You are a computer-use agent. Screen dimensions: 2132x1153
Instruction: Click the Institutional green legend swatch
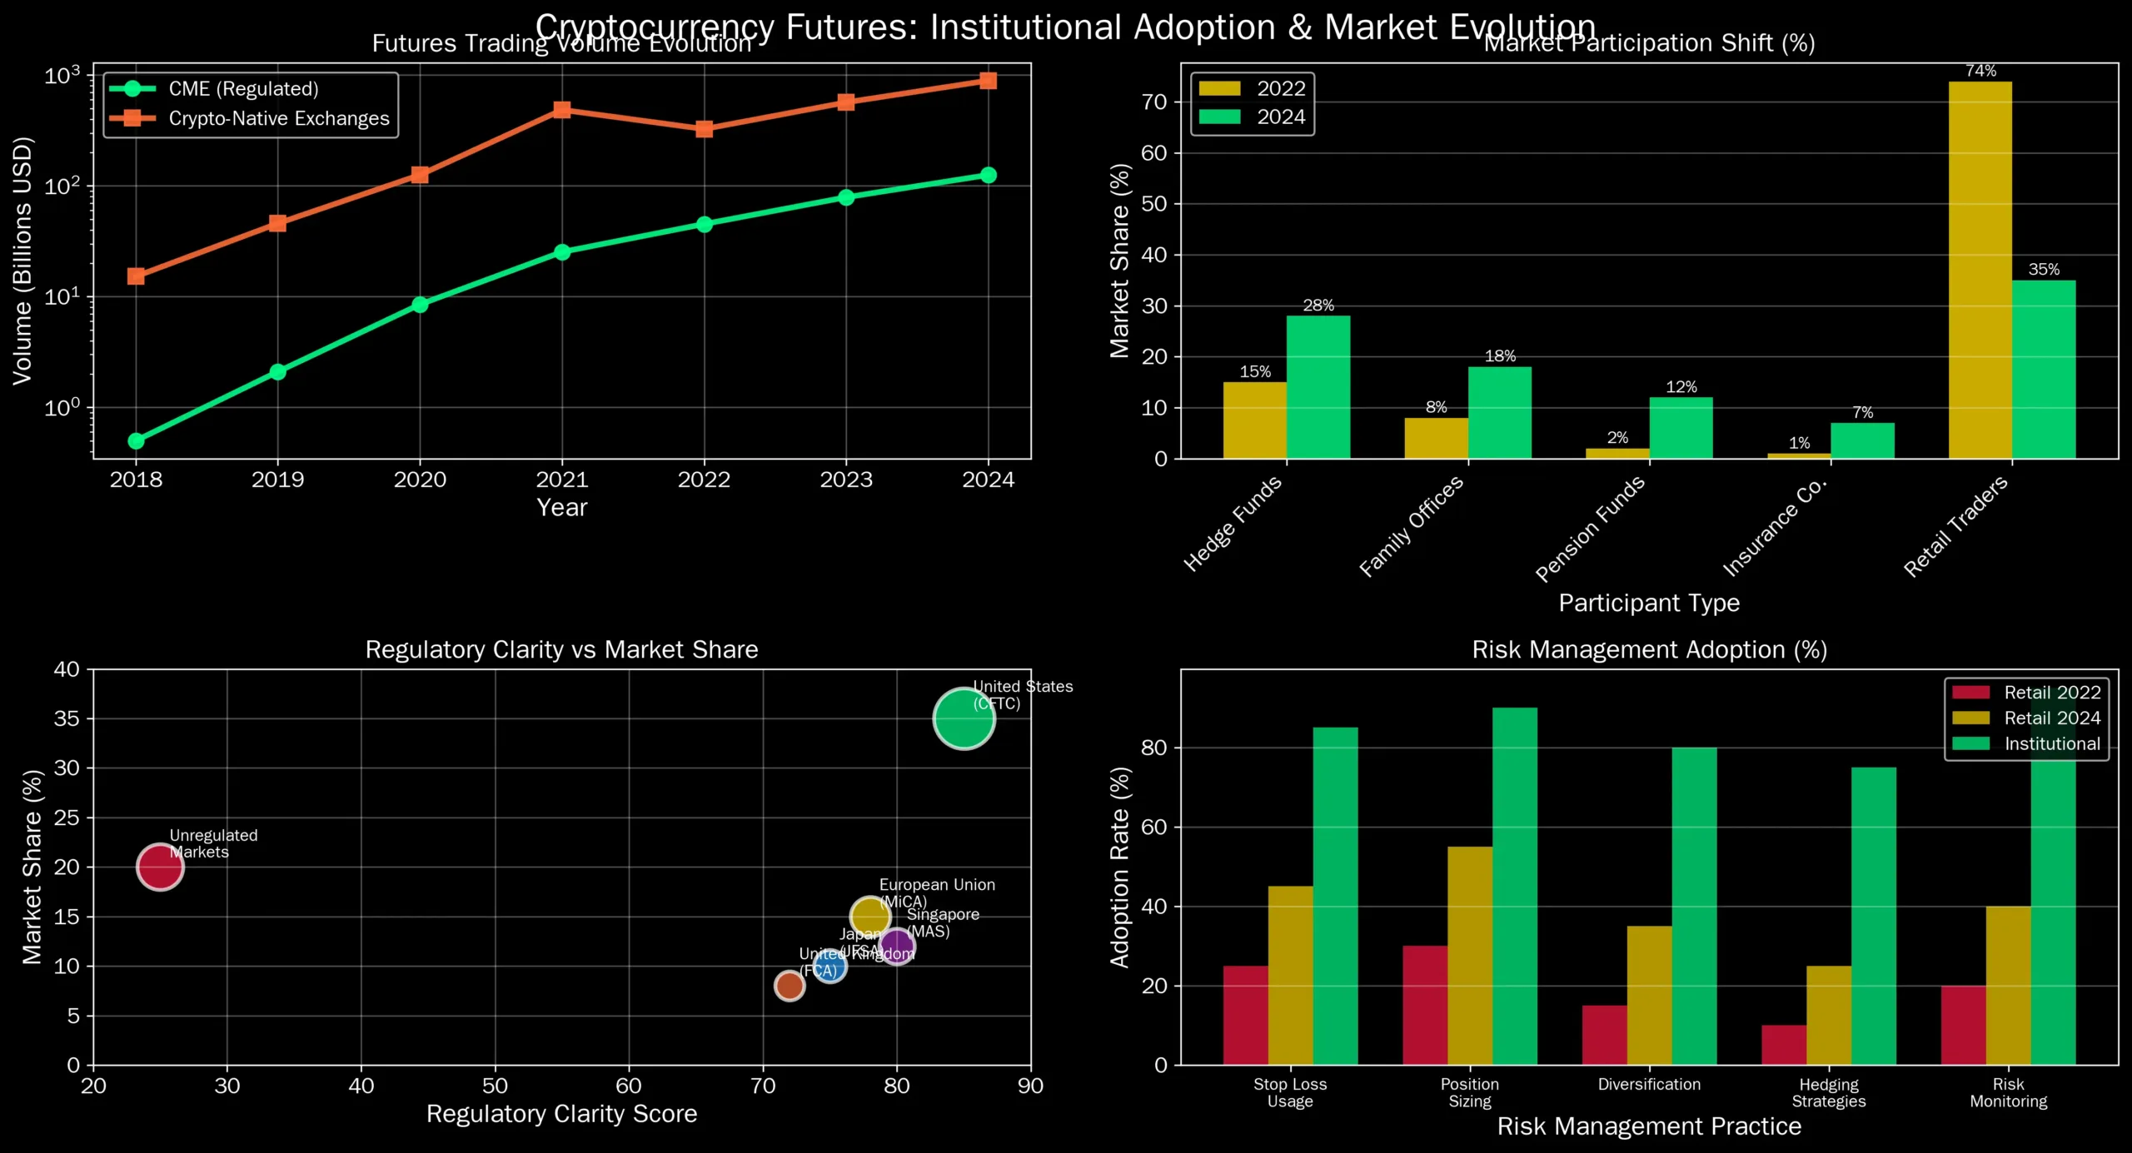click(x=1970, y=744)
